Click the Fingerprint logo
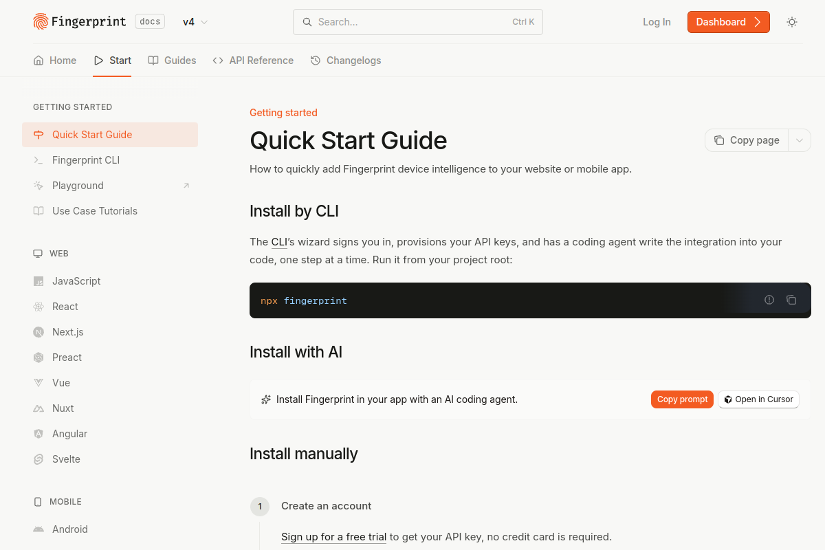 (80, 22)
